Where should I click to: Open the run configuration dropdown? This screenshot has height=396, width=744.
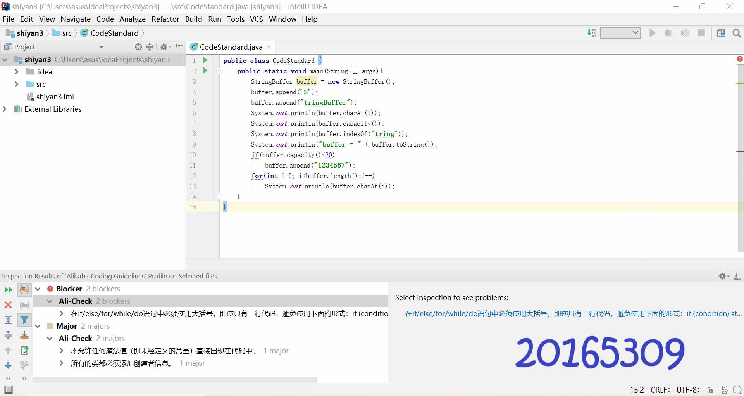(620, 33)
